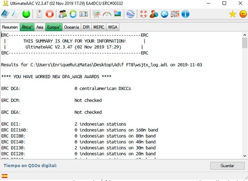Open the MERC tab
Image resolution: width=248 pixels, height=181 pixels.
(x=99, y=27)
